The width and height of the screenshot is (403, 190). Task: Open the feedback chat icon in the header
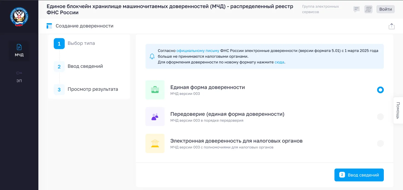pyautogui.click(x=356, y=9)
